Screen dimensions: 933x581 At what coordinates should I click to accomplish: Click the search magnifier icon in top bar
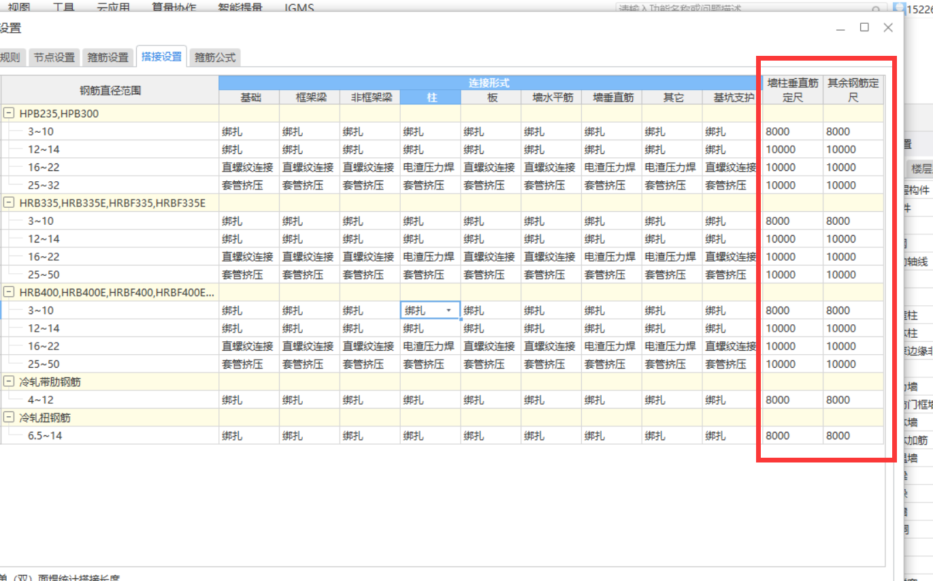click(x=877, y=8)
